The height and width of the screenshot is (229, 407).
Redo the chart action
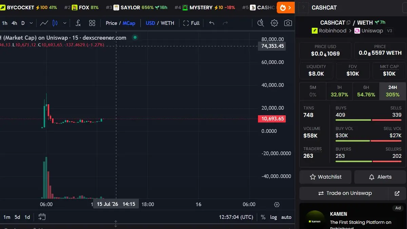225,23
